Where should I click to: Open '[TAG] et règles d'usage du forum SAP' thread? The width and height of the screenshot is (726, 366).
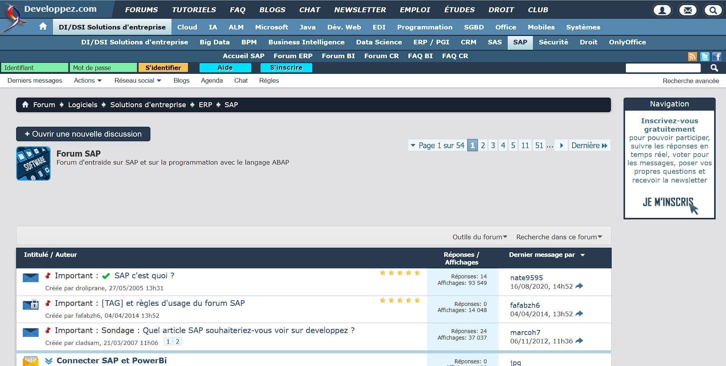pyautogui.click(x=173, y=303)
